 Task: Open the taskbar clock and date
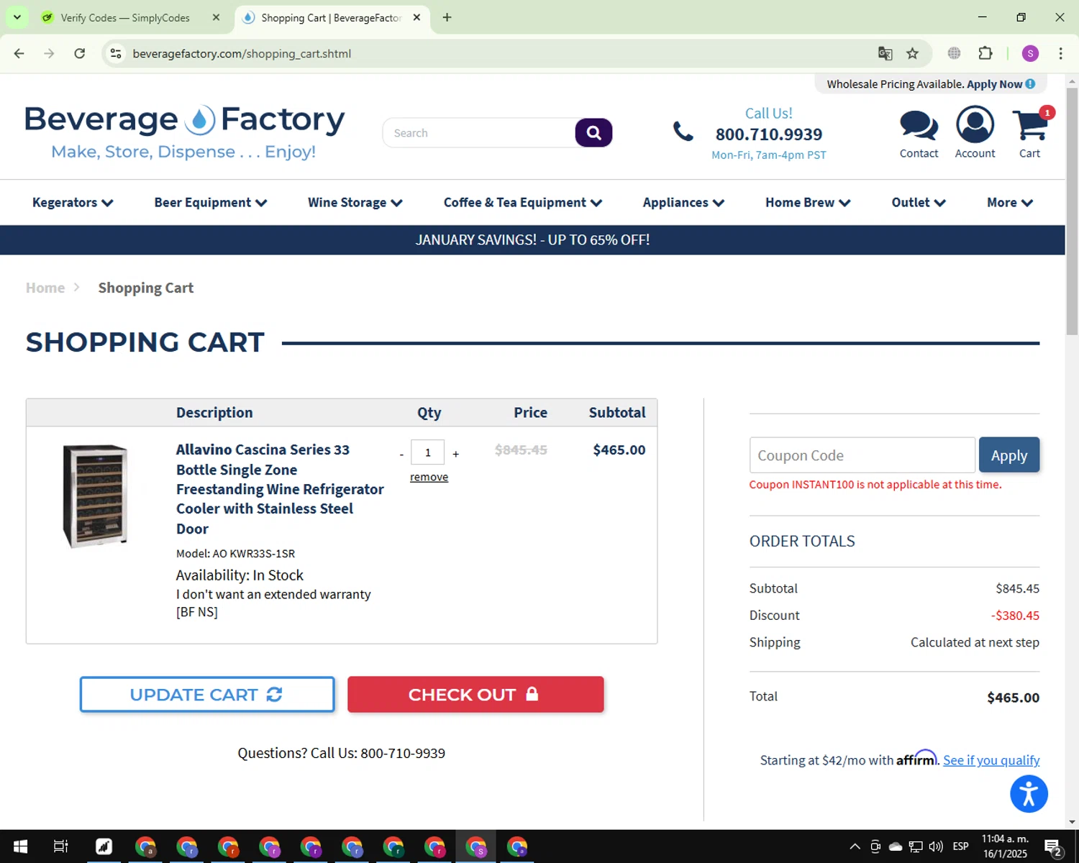click(1005, 846)
